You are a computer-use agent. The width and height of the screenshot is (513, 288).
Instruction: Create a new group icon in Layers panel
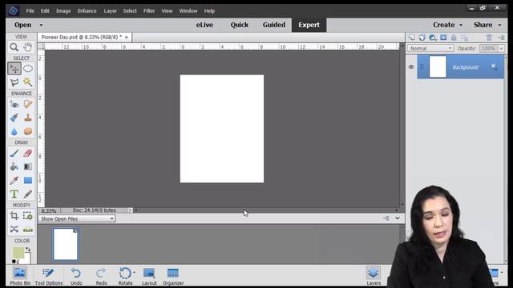[422, 38]
